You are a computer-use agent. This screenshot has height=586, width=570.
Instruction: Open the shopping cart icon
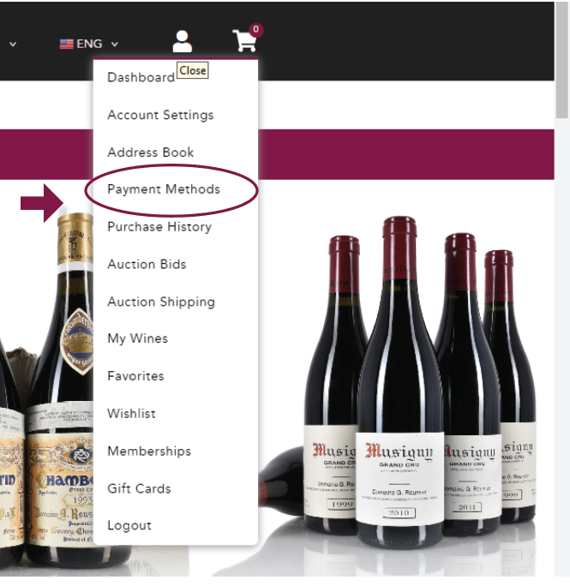pyautogui.click(x=244, y=41)
